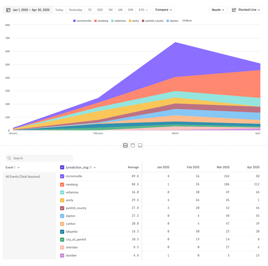
Task: Select the Yesterday time range
Action: [75, 10]
